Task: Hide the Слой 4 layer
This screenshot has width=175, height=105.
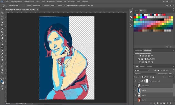Action: [136, 90]
